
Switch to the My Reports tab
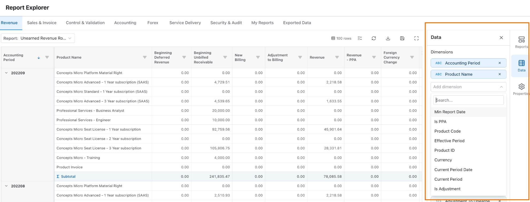(262, 23)
